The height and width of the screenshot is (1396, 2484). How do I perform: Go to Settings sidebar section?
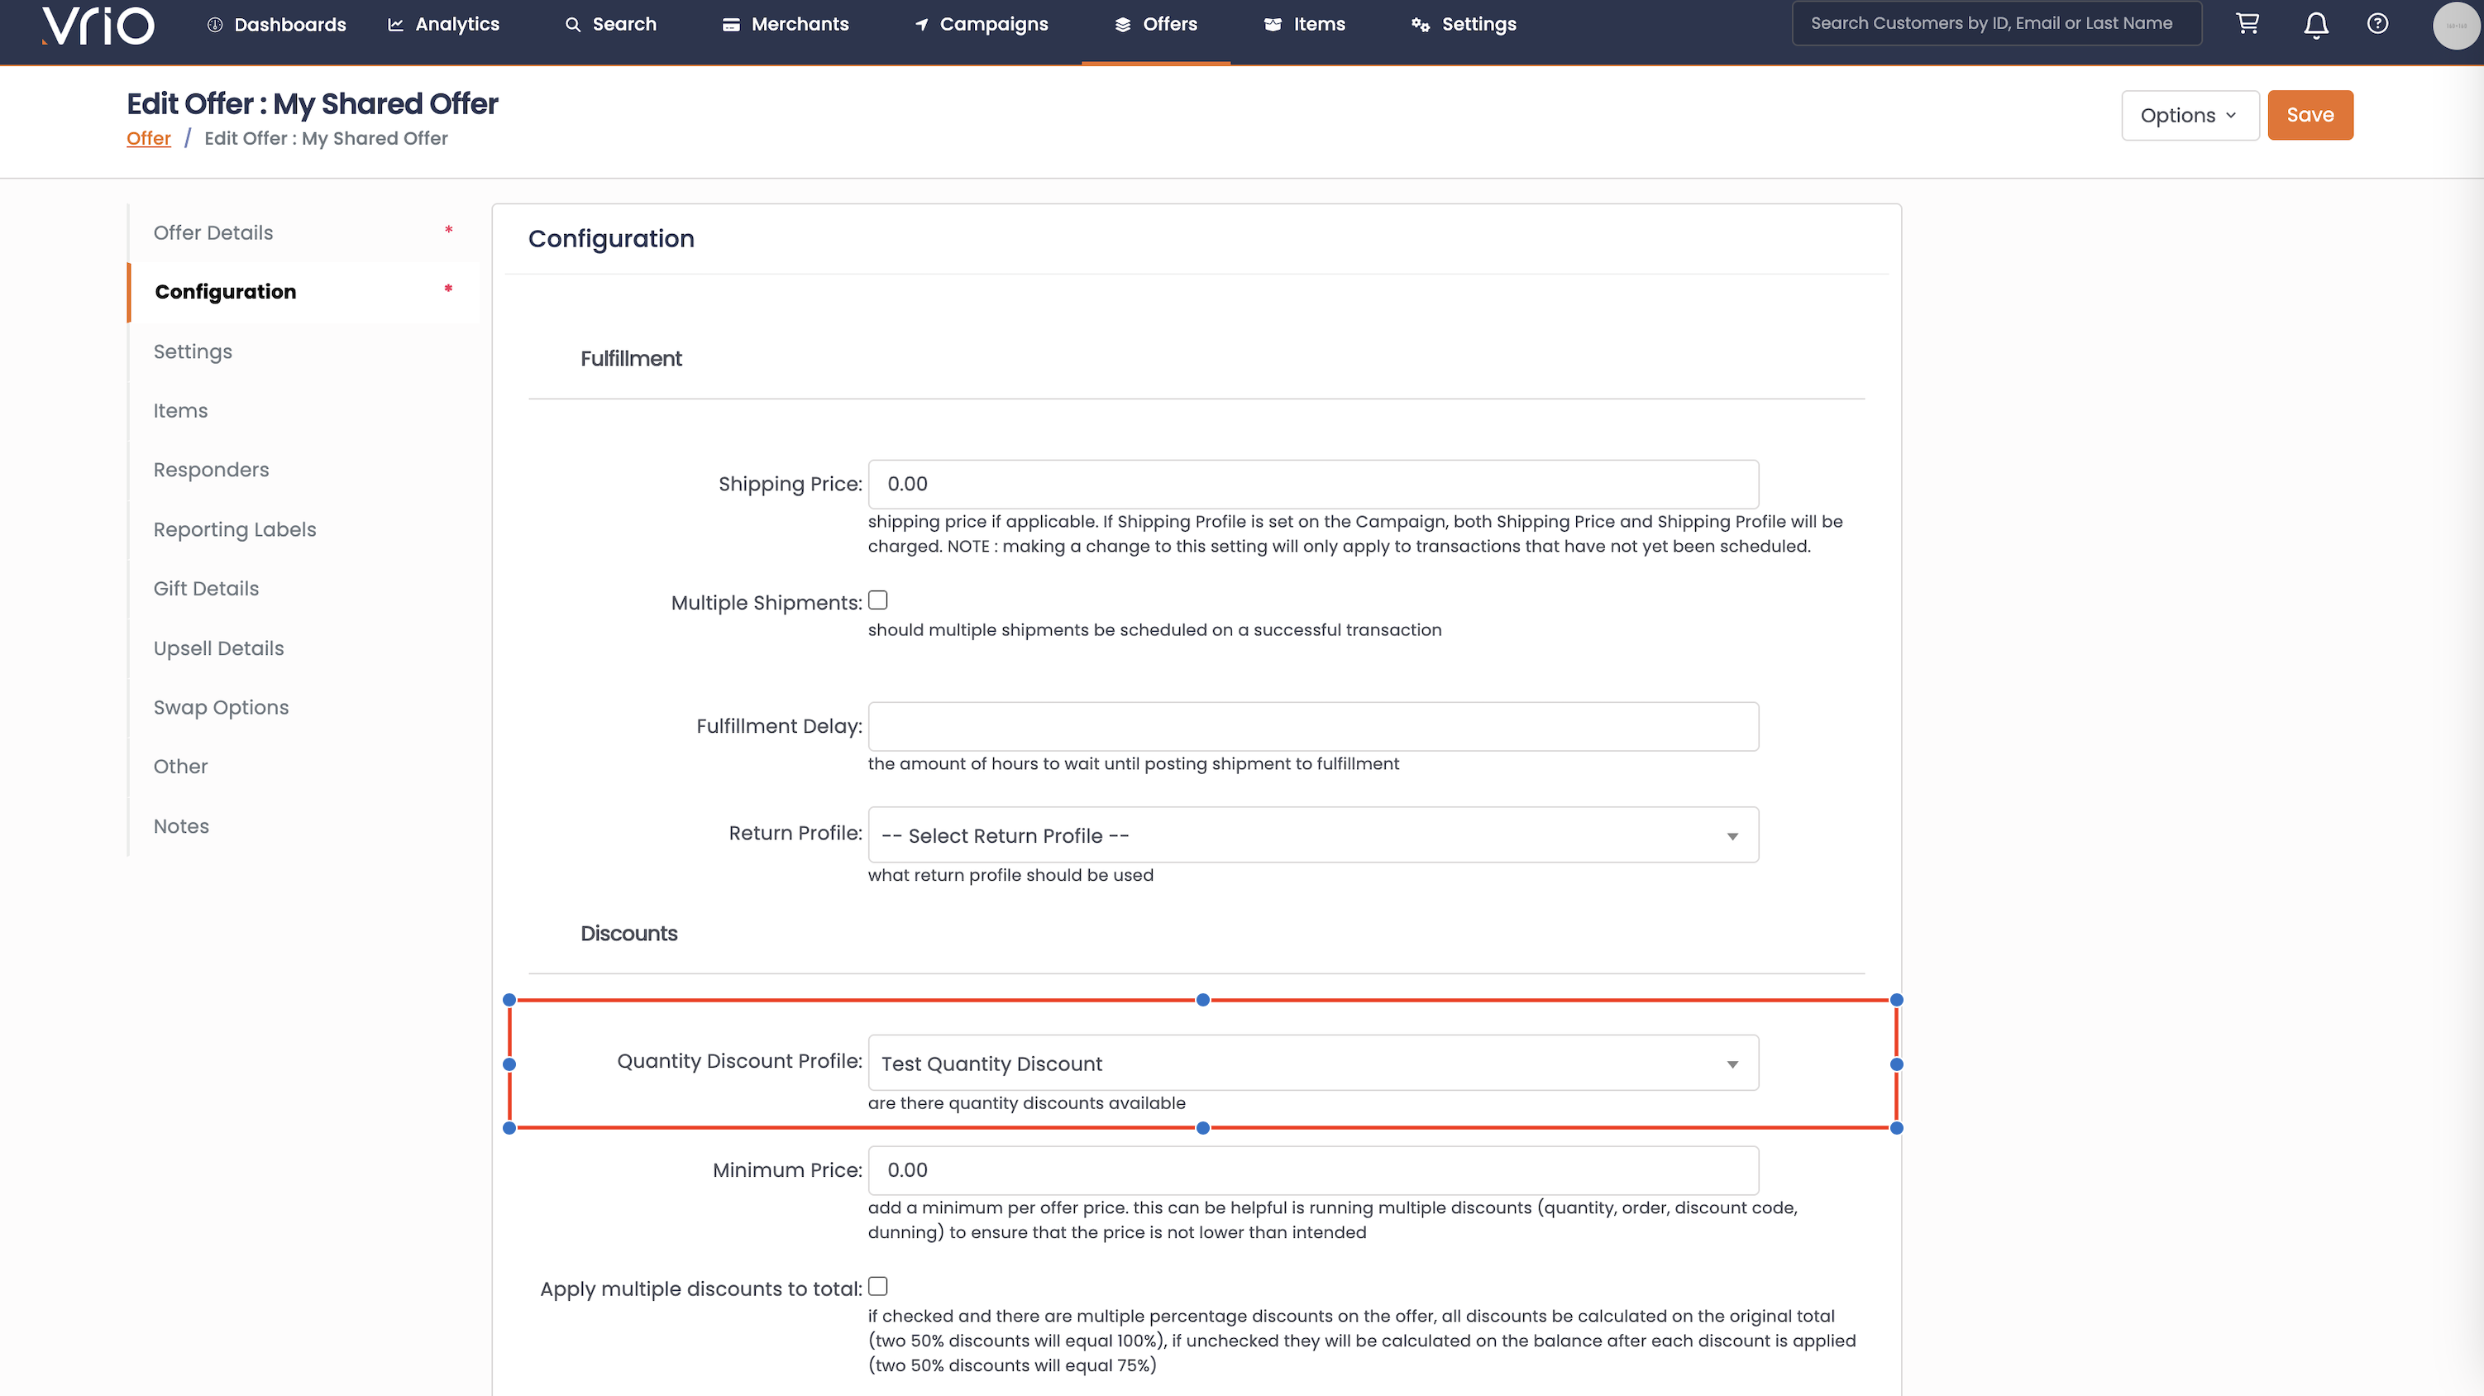click(x=305, y=351)
